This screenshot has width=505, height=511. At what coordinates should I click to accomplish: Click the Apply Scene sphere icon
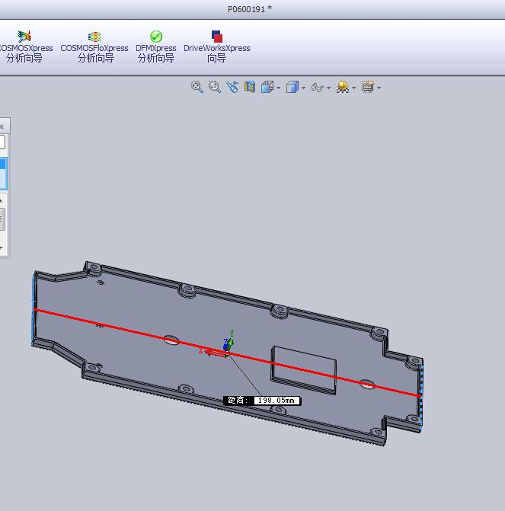(x=343, y=88)
